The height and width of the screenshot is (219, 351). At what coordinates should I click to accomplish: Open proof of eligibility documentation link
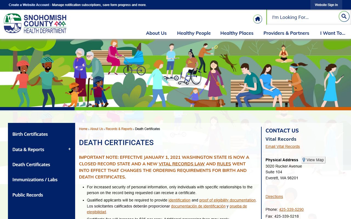[227, 200]
